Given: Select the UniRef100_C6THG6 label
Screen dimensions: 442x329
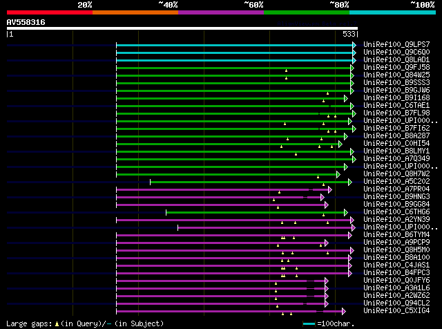Looking at the screenshot, I should click(x=396, y=212).
